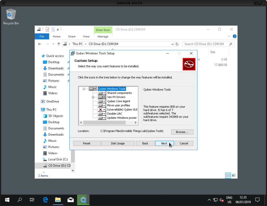The width and height of the screenshot is (267, 206).
Task: Open 3D Objects folder in sidebar
Action: pyautogui.click(x=56, y=116)
